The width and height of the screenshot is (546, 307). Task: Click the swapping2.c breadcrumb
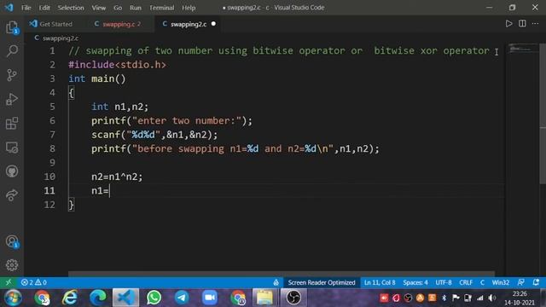[61, 38]
